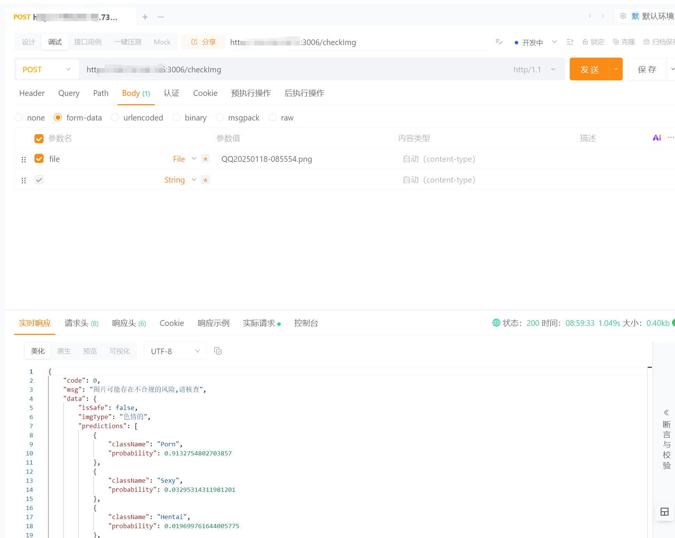Click the orange 发送 send button
The width and height of the screenshot is (675, 538).
(x=589, y=69)
